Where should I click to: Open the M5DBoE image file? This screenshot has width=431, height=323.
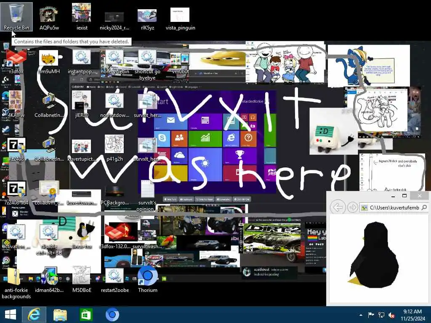(x=82, y=280)
